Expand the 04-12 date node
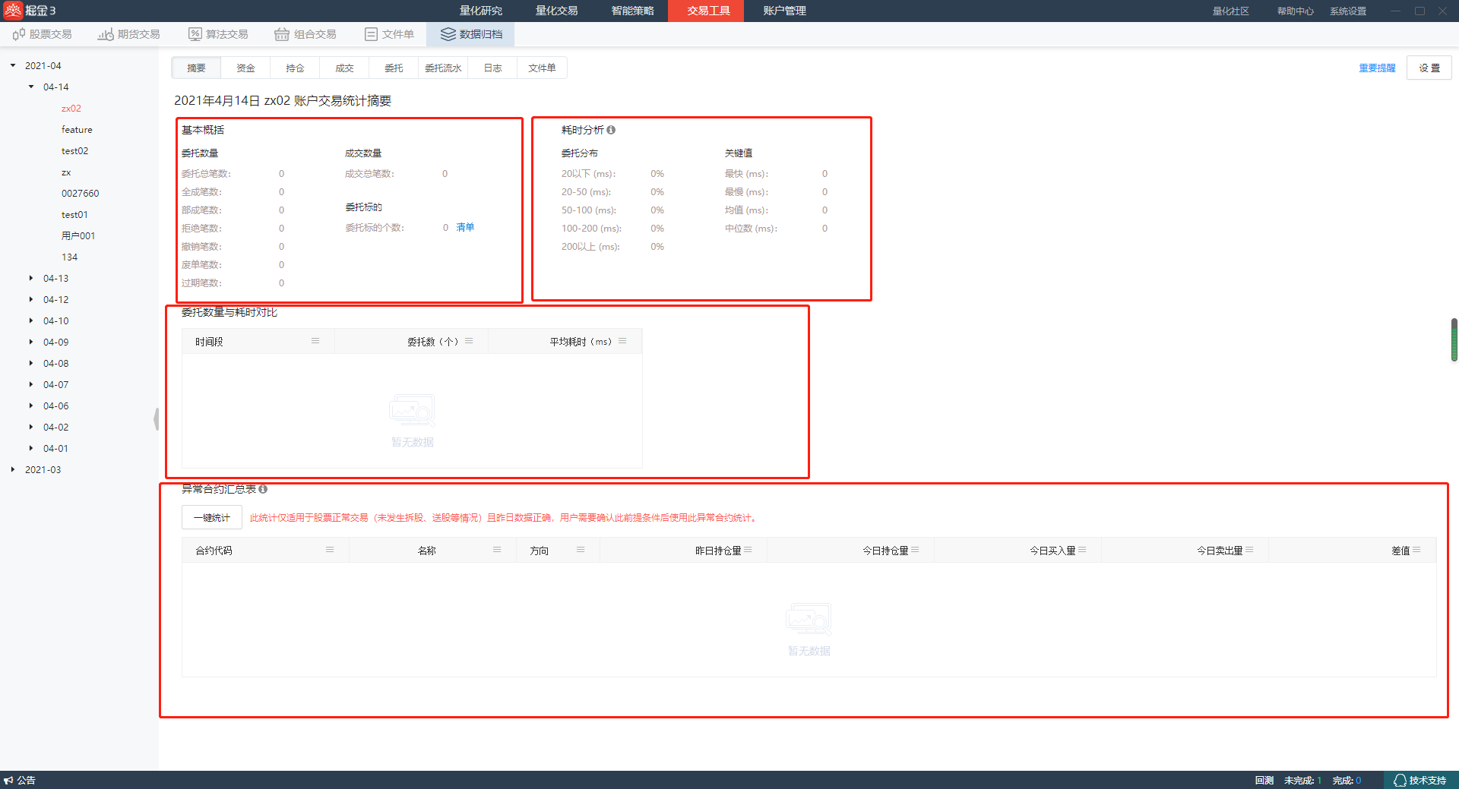 (x=31, y=299)
